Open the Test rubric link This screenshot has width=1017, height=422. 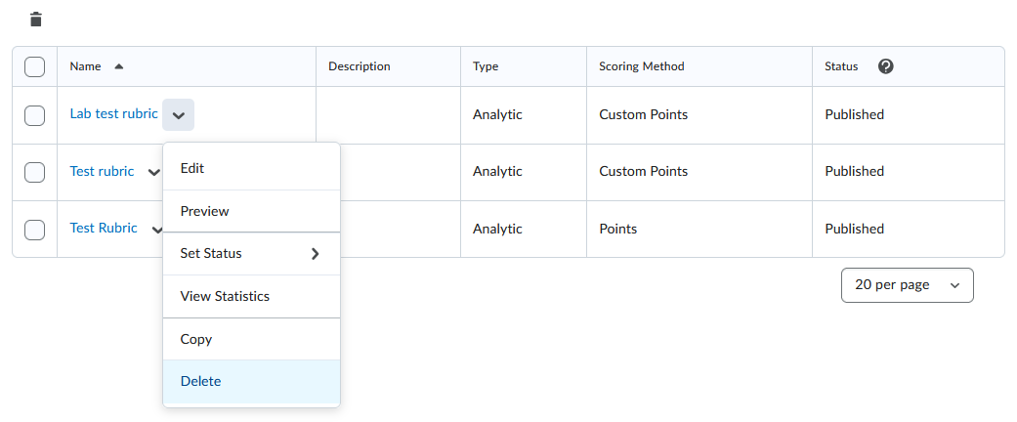(102, 171)
